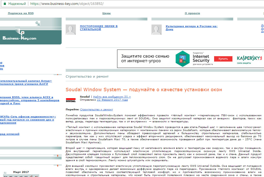The width and height of the screenshot is (264, 177).
Task: Click the search magnifier icon in sidebar
Action: pyautogui.click(x=38, y=23)
